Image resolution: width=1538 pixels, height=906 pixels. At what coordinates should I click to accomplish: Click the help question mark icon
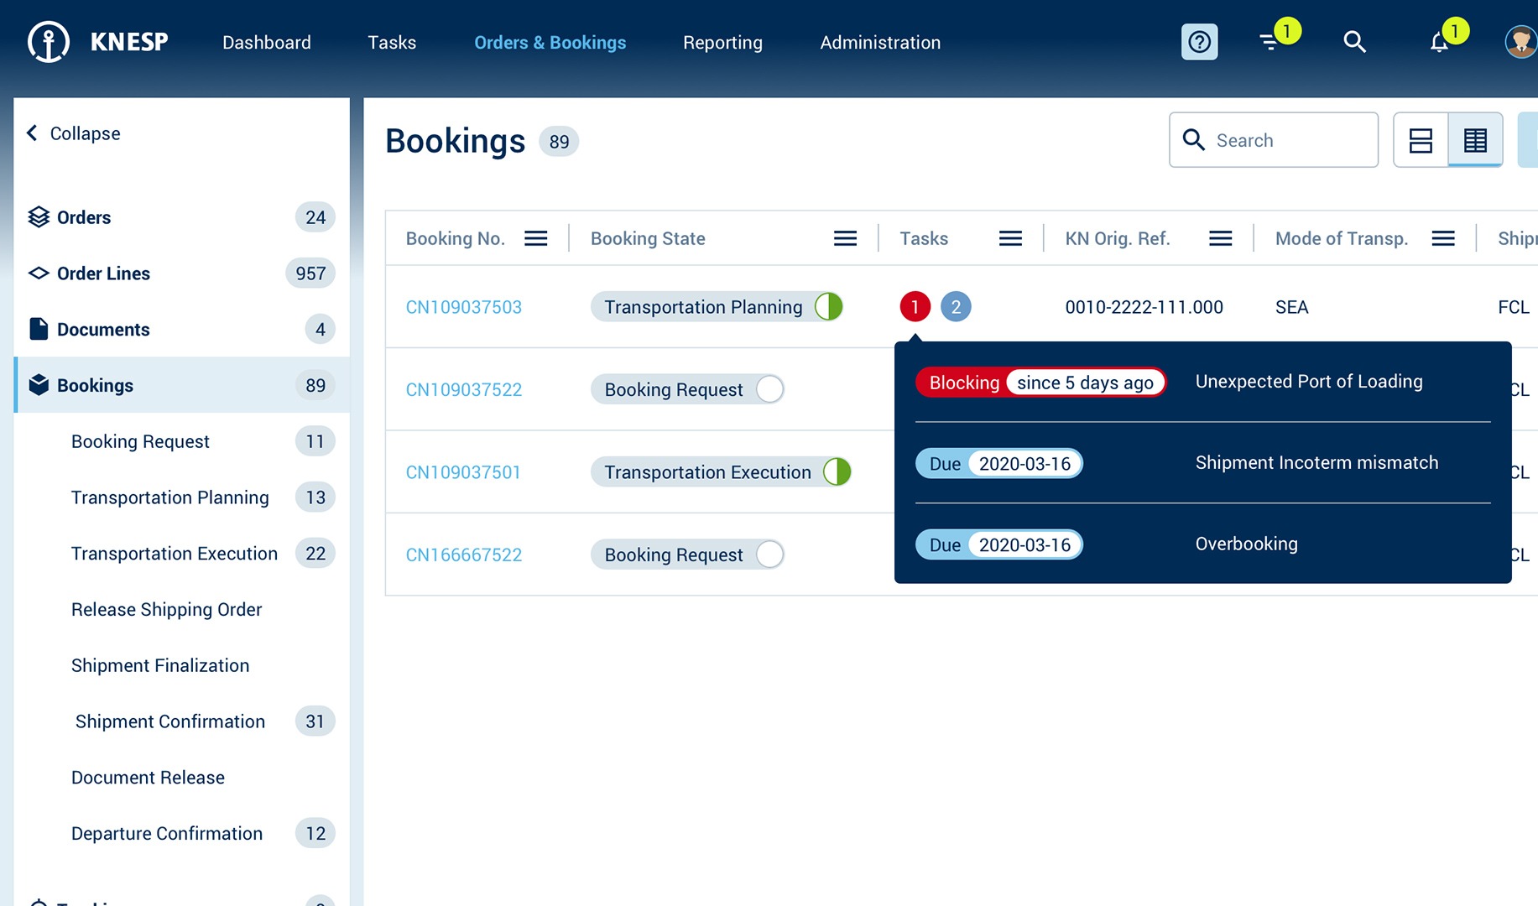pos(1199,42)
